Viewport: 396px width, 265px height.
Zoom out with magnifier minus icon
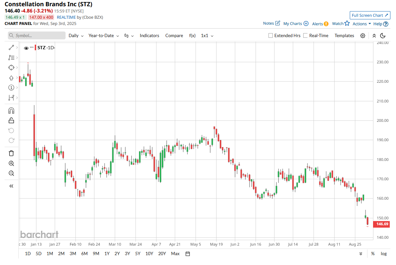(x=11, y=173)
